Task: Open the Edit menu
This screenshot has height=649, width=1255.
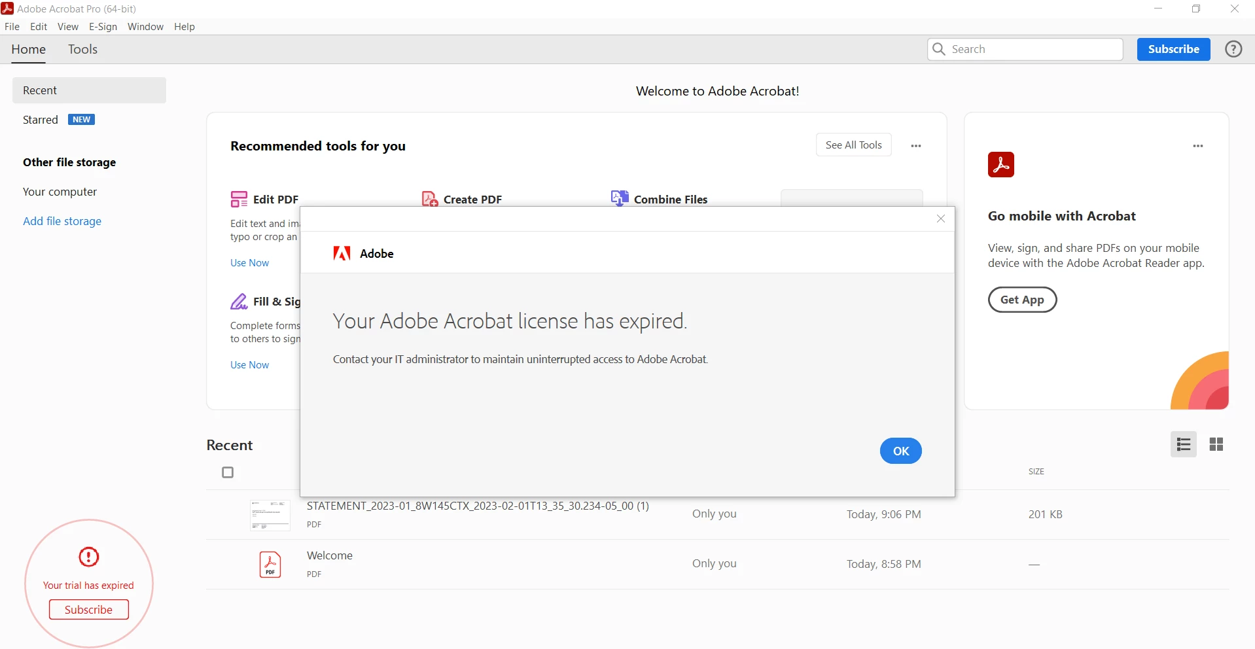Action: 39,27
